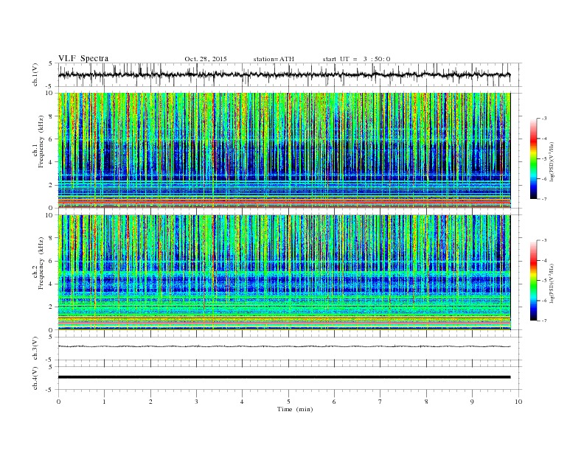Click inside the ch.1 spectrogram panel
The width and height of the screenshot is (584, 451).
(284, 150)
